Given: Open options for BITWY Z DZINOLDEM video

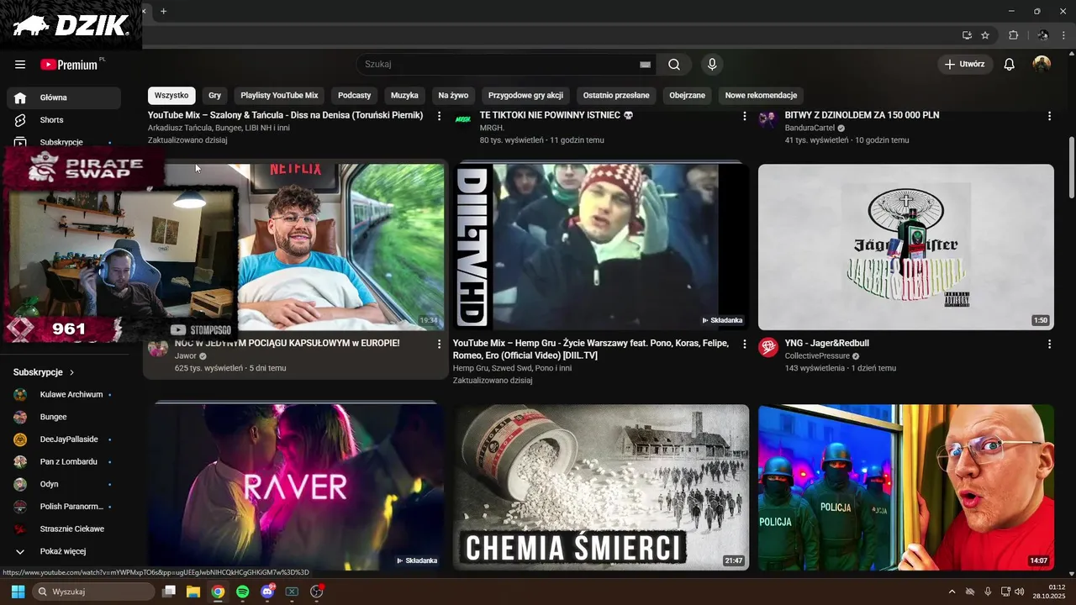Looking at the screenshot, I should tap(1049, 116).
